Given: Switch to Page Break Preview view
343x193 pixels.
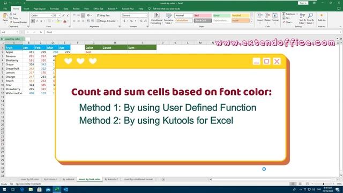Looking at the screenshot, I should click(x=307, y=184).
